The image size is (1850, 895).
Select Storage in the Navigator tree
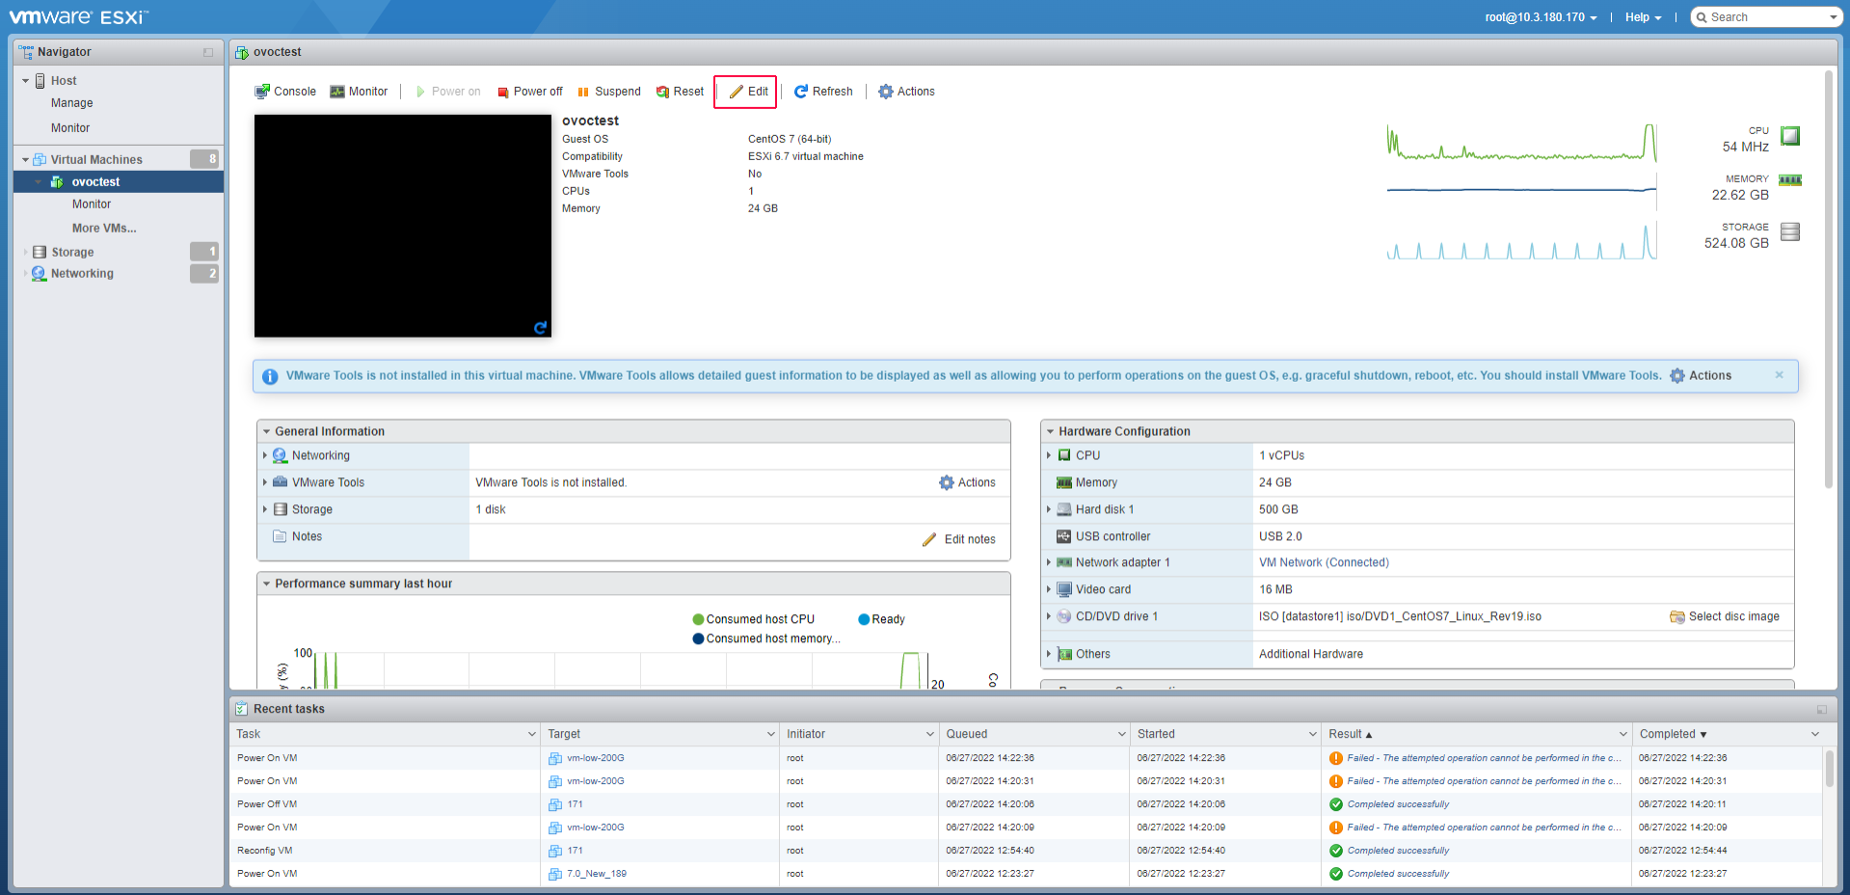click(72, 252)
